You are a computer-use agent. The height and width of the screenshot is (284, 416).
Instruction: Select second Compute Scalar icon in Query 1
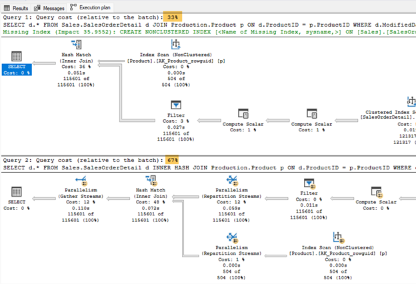point(312,113)
